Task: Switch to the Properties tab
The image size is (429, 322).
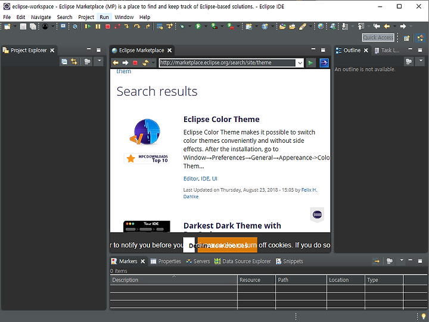Action: pyautogui.click(x=166, y=261)
